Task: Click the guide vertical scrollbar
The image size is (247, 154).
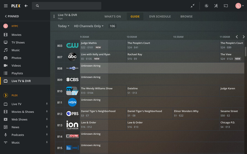Action: 246,52
